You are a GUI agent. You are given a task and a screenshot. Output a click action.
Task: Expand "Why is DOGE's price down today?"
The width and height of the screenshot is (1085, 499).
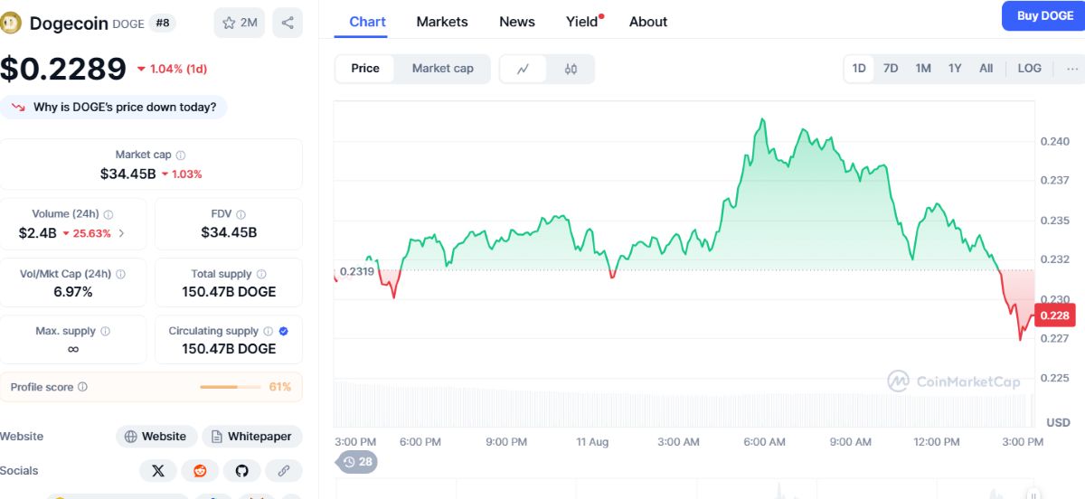(x=114, y=107)
